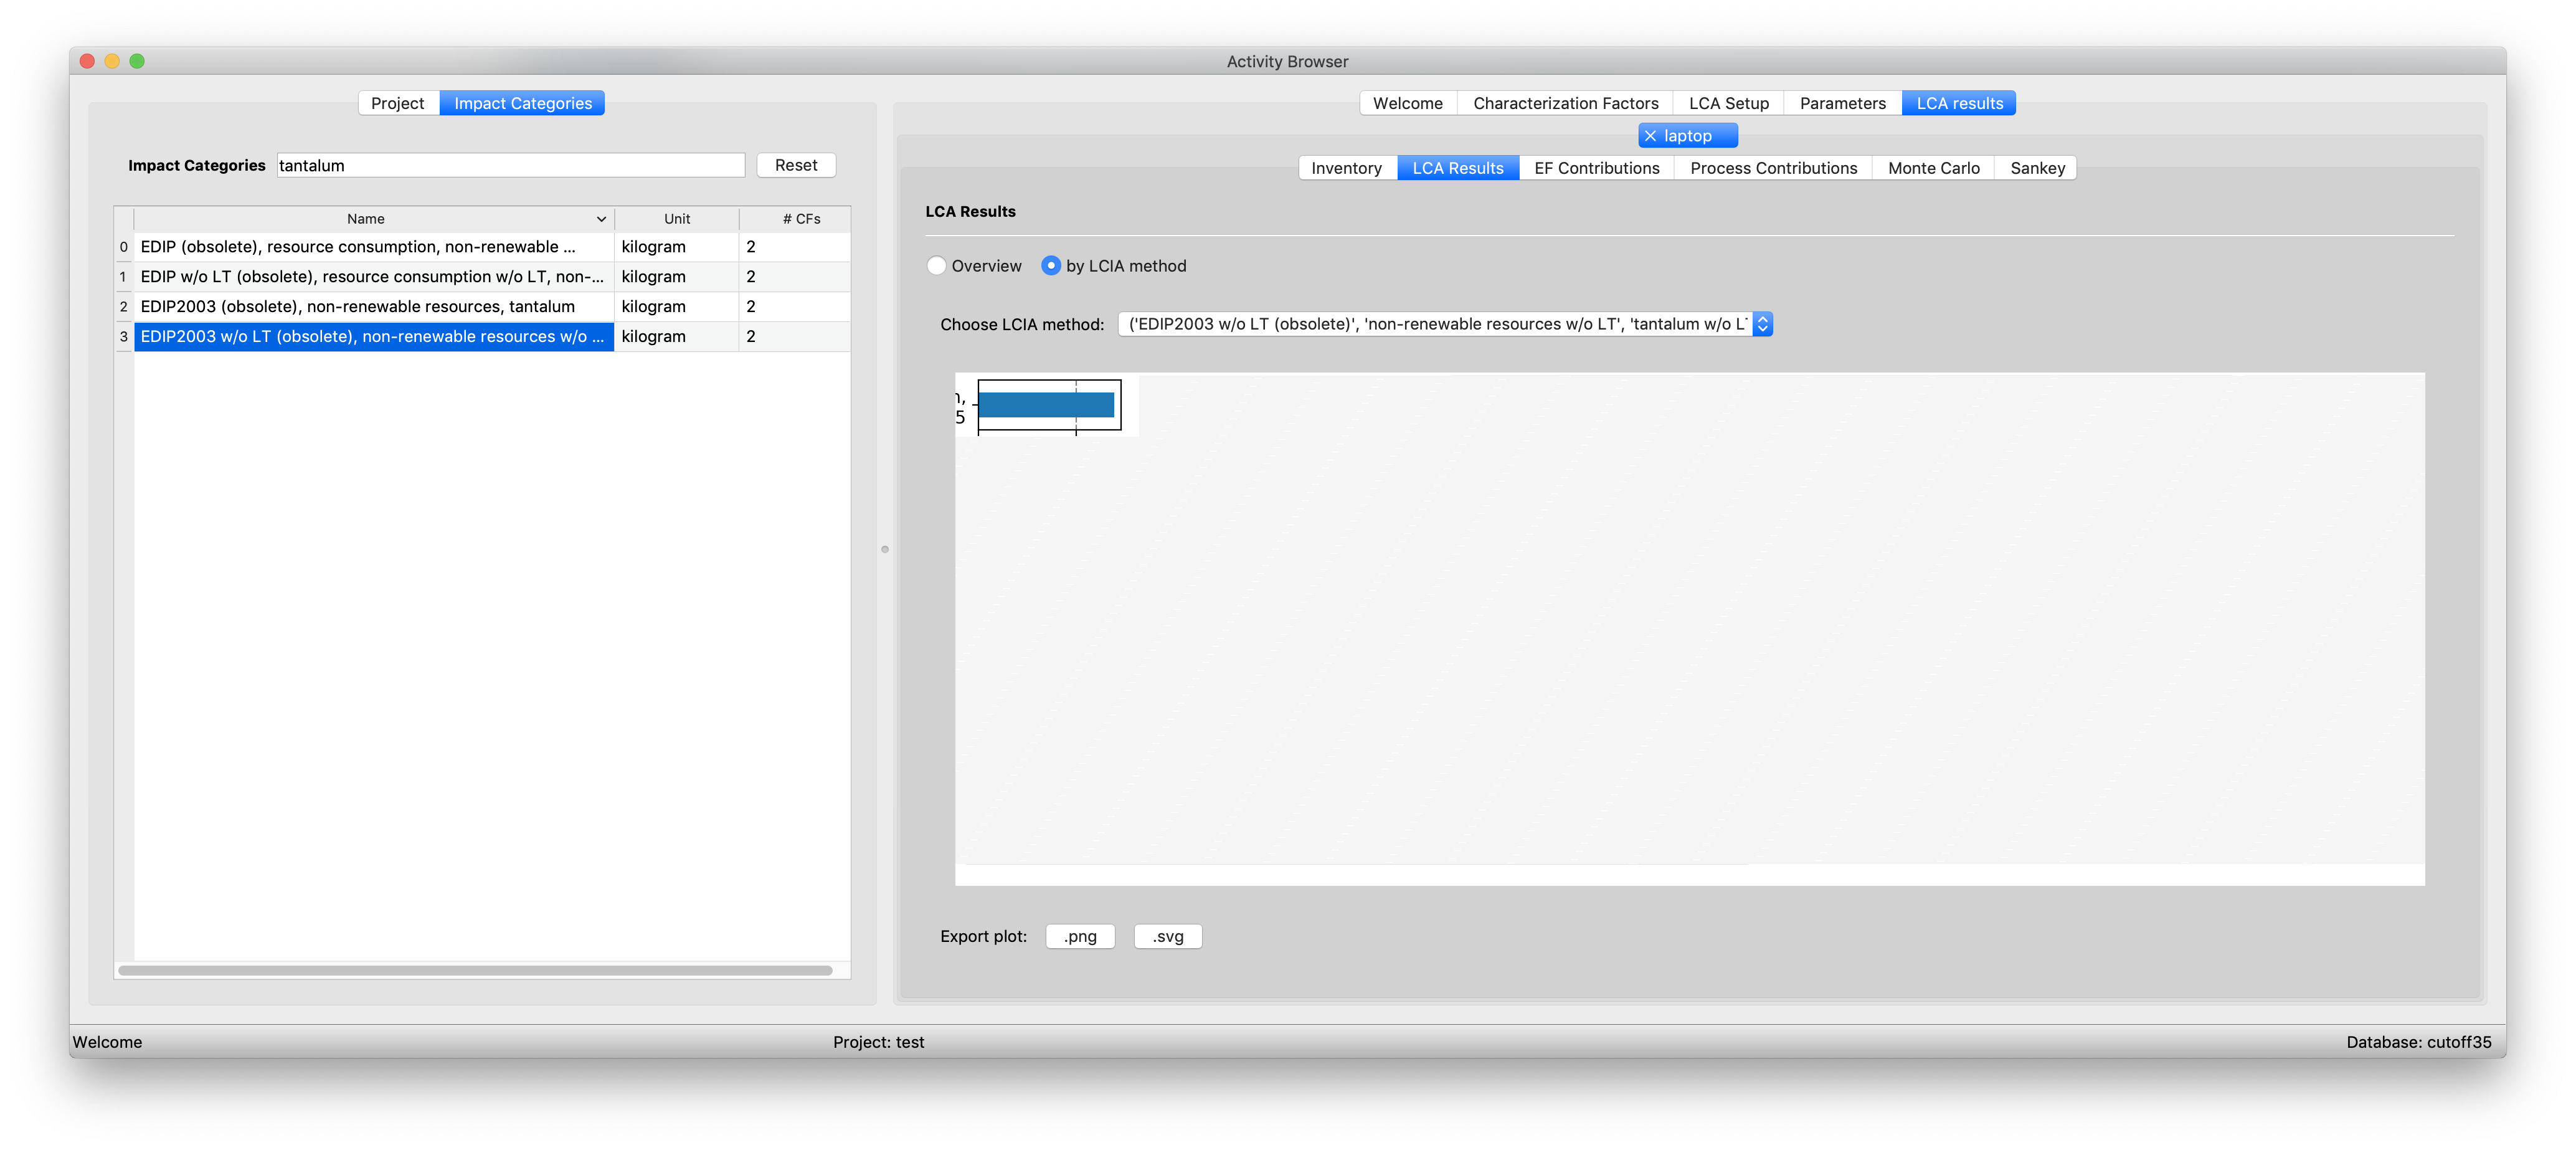This screenshot has height=1150, width=2576.
Task: Click the yellow minimize window button
Action: click(x=112, y=61)
